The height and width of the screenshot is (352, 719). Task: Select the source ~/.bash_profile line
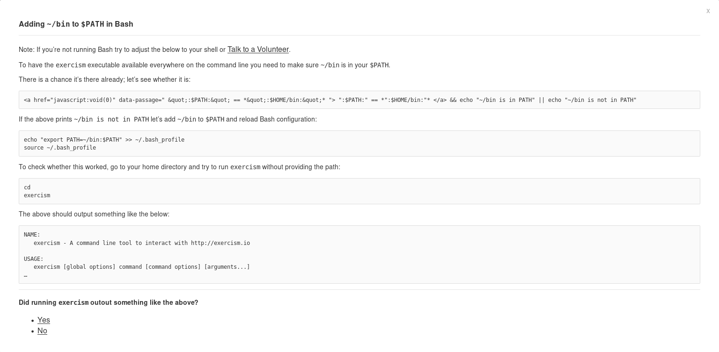point(60,148)
